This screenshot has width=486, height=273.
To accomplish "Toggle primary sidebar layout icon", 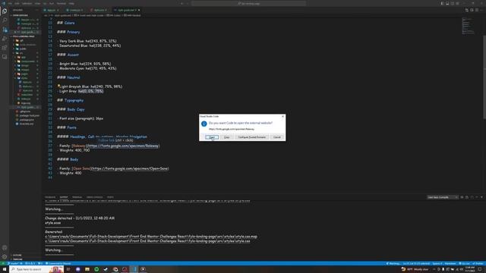I will [442, 3].
